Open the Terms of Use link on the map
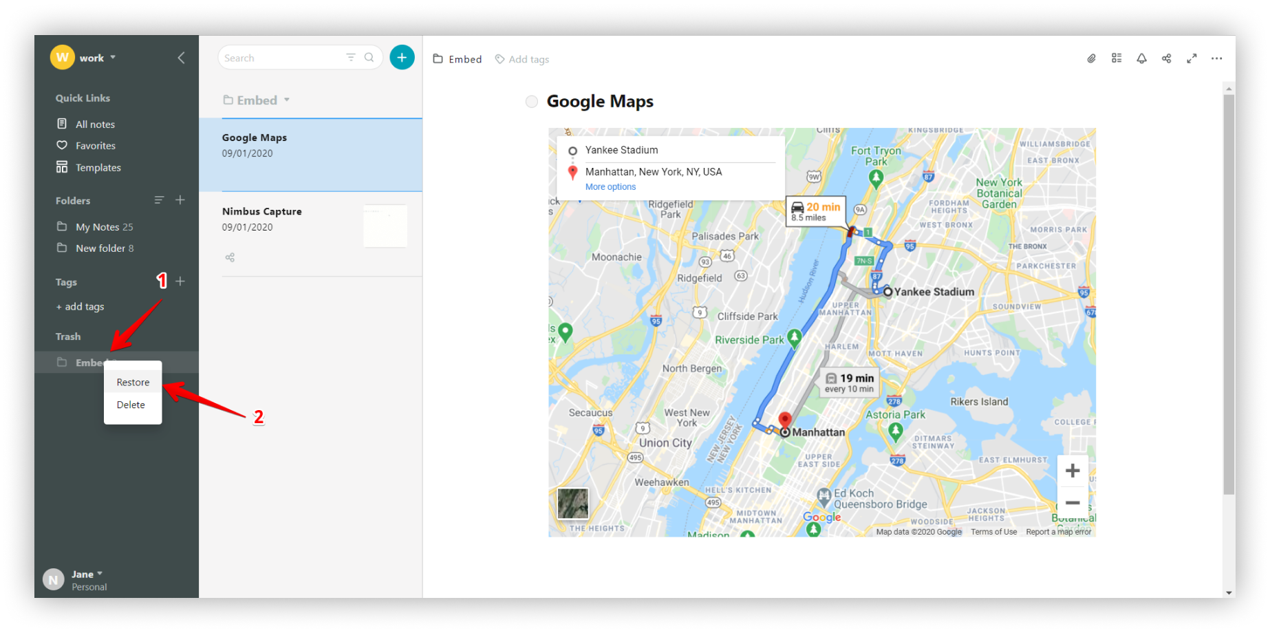 (x=993, y=532)
